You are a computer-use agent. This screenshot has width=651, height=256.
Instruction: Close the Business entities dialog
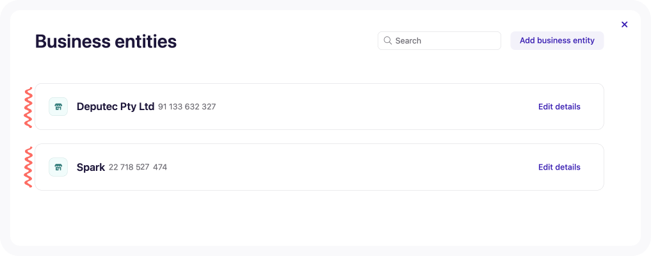pyautogui.click(x=624, y=24)
